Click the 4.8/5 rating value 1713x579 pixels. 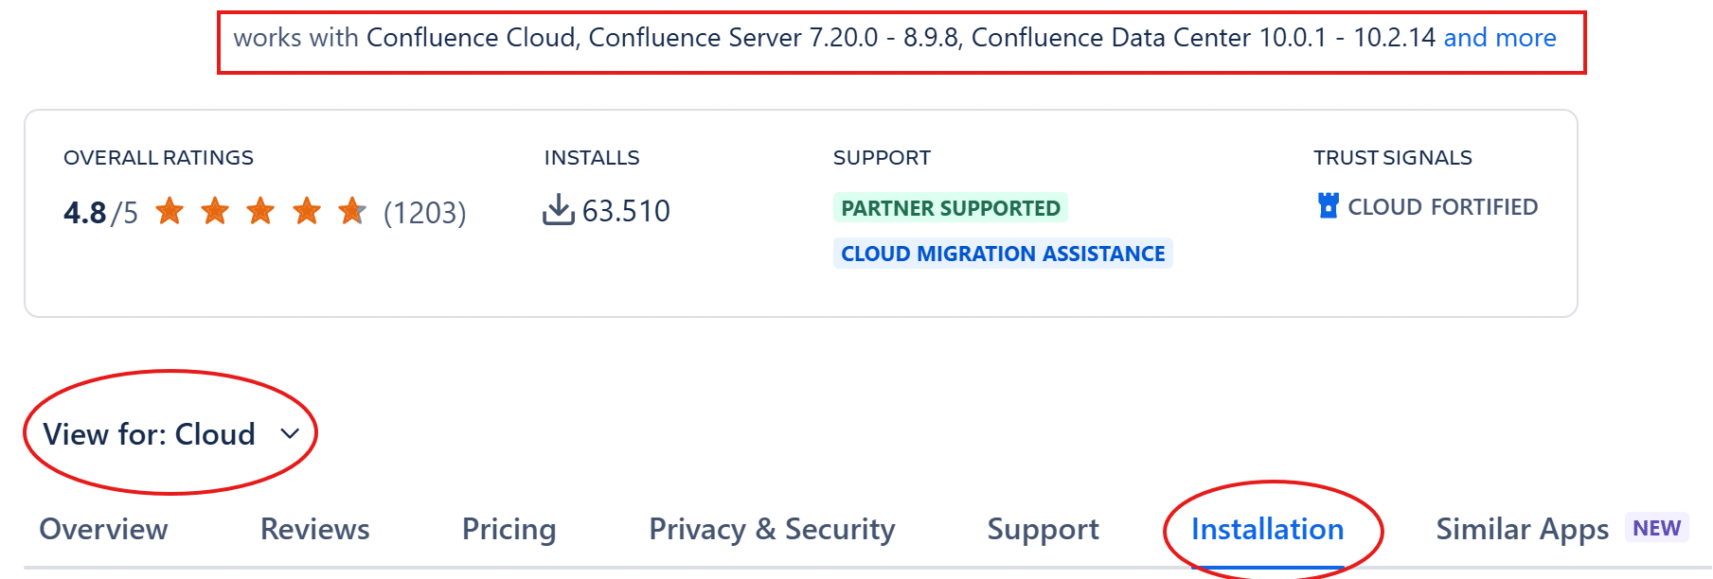pyautogui.click(x=100, y=213)
